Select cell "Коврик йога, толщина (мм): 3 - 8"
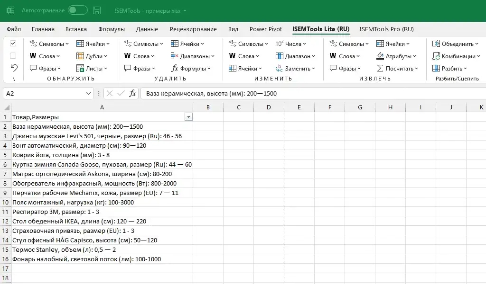486x284 pixels. point(102,155)
